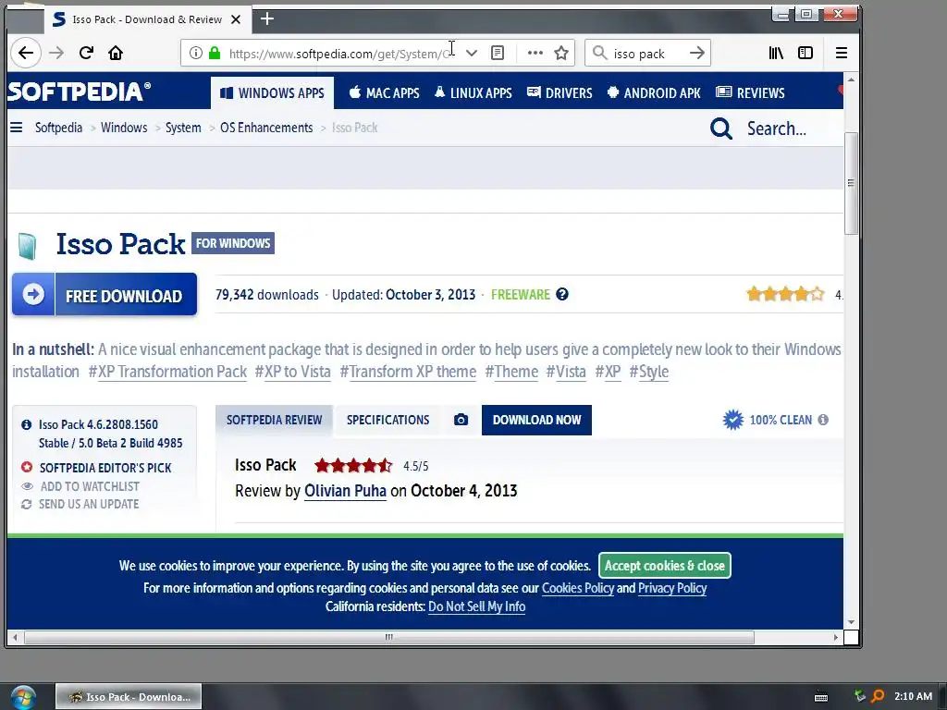Open the Firefox hamburger menu
947x710 pixels.
[x=842, y=53]
